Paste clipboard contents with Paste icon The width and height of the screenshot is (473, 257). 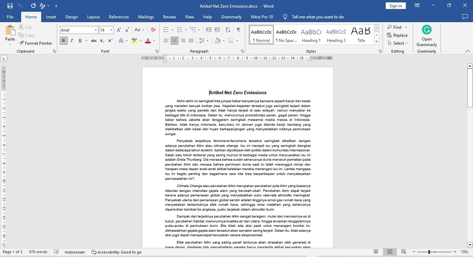click(x=10, y=31)
